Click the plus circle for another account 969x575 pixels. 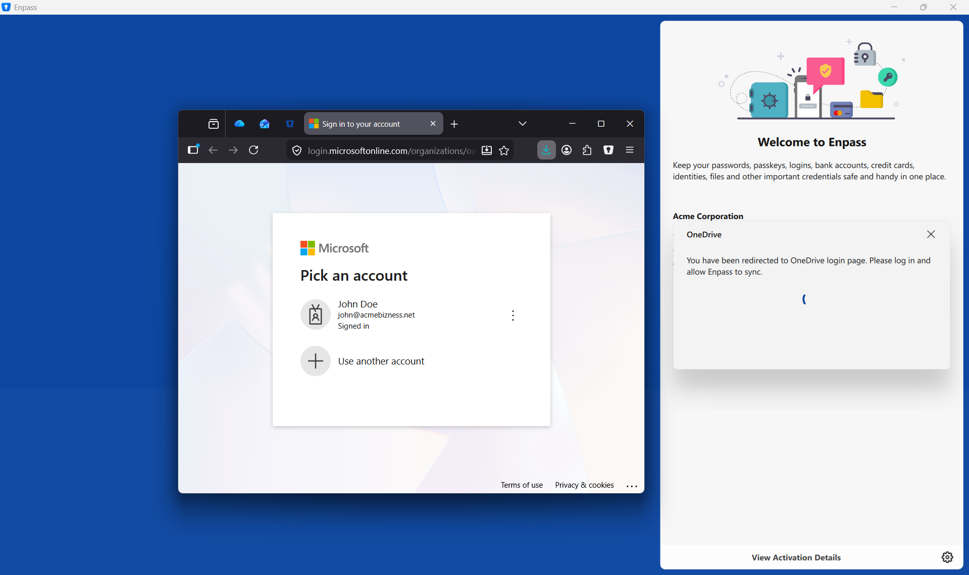tap(316, 361)
